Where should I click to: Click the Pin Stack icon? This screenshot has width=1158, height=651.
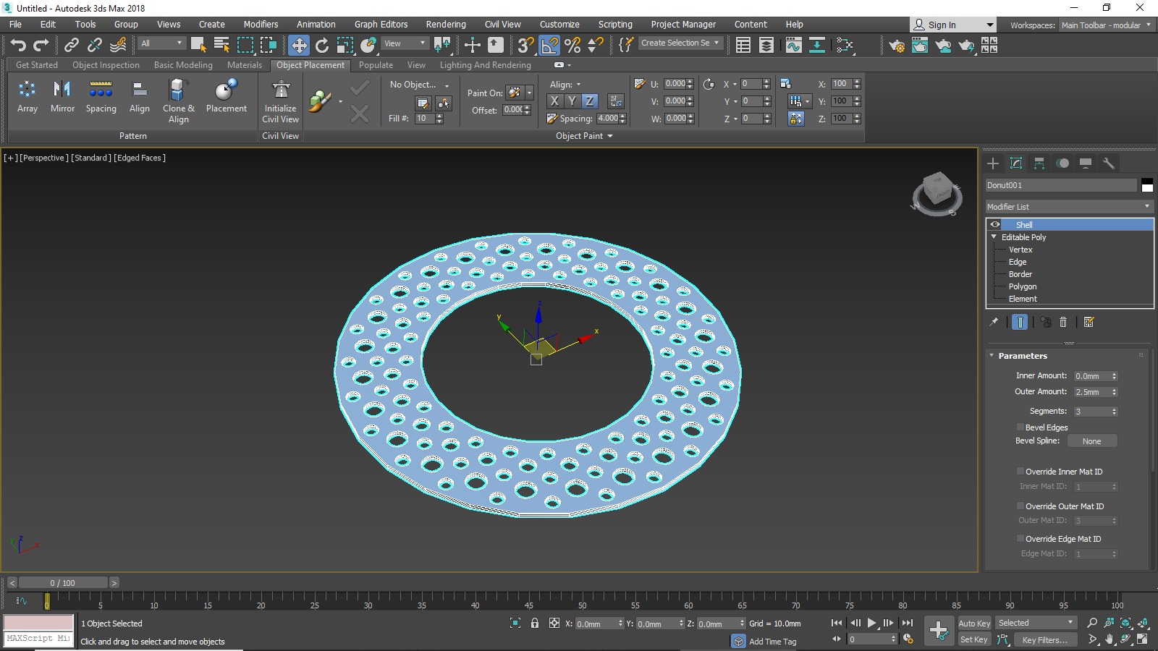point(994,322)
